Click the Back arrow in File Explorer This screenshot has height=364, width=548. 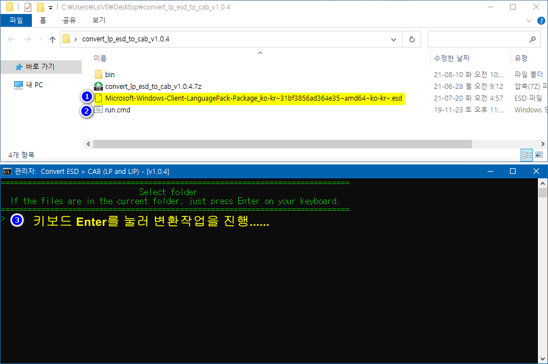11,39
